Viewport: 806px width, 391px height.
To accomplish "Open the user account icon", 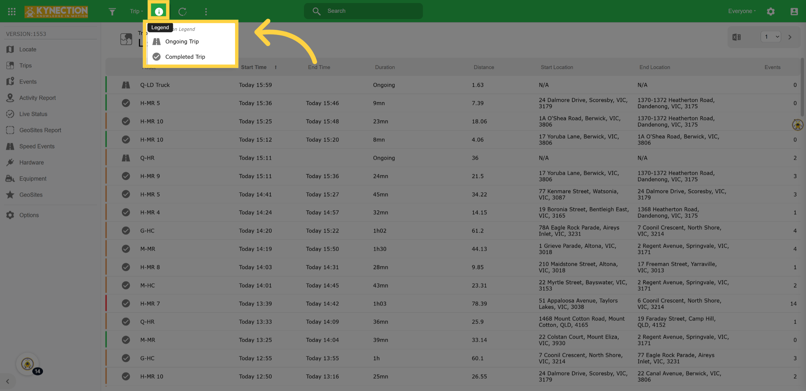I will (x=794, y=11).
